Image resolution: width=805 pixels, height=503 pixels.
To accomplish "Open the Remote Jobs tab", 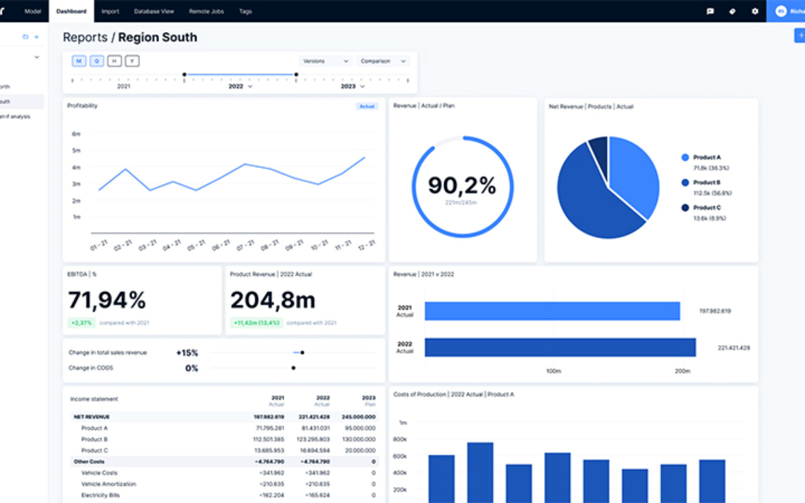I will pyautogui.click(x=206, y=11).
